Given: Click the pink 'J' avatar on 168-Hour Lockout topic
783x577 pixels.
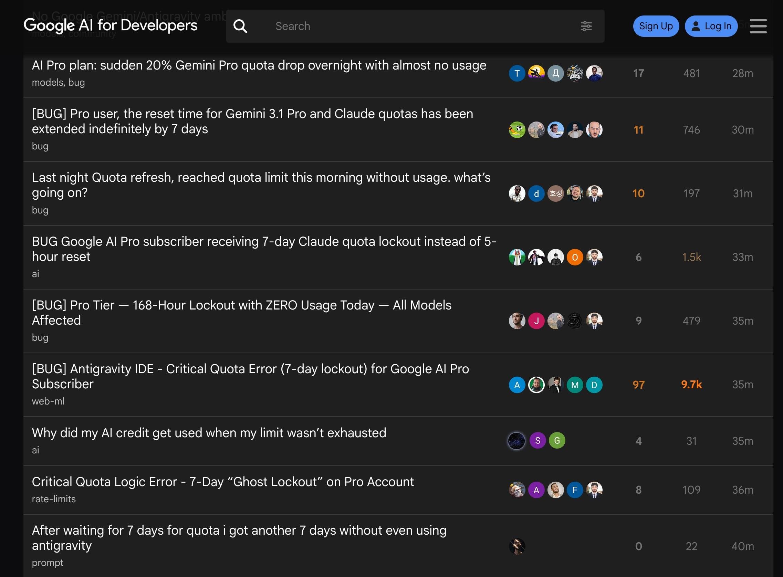Looking at the screenshot, I should [x=537, y=321].
